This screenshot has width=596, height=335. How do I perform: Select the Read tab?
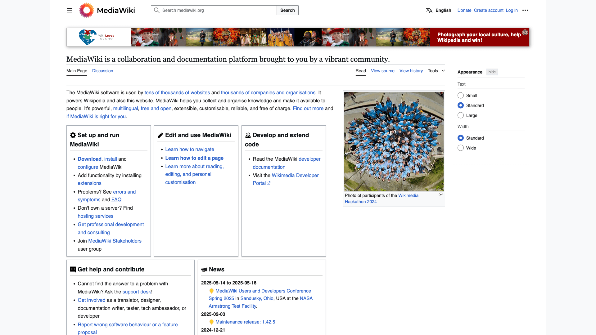pos(361,71)
